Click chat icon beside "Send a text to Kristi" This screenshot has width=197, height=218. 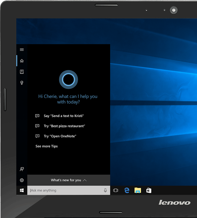point(37,116)
